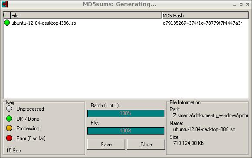Click the blank status column header
The width and height of the screenshot is (252, 158).
click(x=7, y=16)
